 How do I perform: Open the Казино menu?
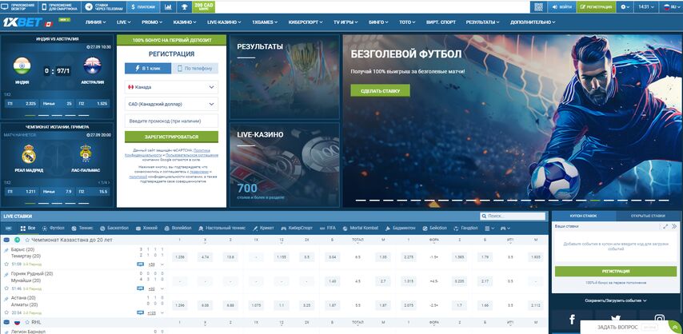tap(185, 22)
